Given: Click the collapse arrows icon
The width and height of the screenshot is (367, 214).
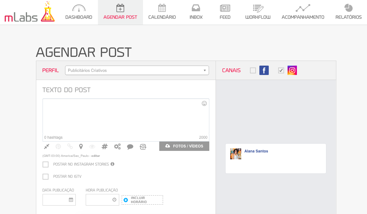Looking at the screenshot, I should 47,147.
